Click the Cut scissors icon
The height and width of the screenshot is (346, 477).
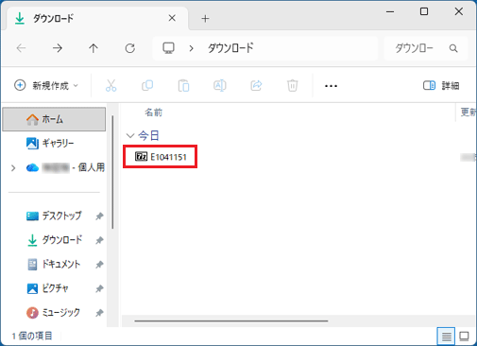(x=111, y=85)
